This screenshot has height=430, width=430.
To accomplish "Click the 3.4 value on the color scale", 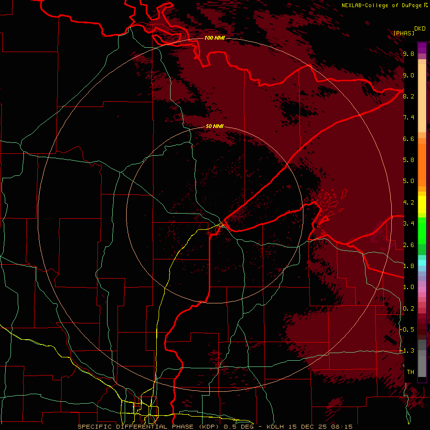I will (x=408, y=224).
